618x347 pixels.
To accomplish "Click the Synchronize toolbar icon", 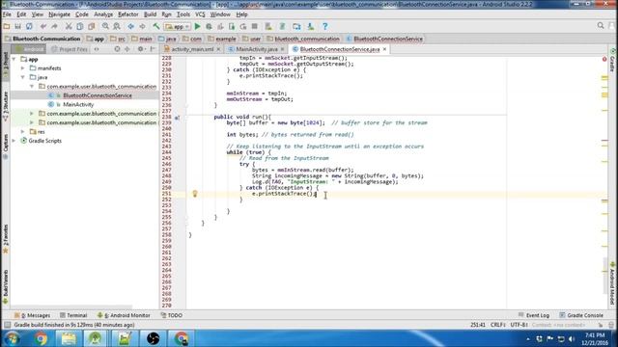I will click(29, 26).
